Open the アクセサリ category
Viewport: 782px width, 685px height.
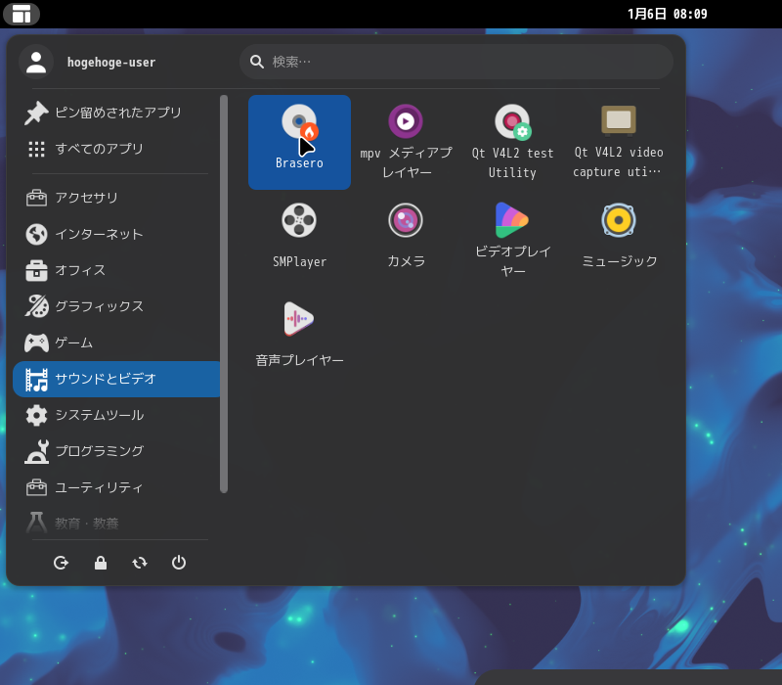tap(116, 198)
